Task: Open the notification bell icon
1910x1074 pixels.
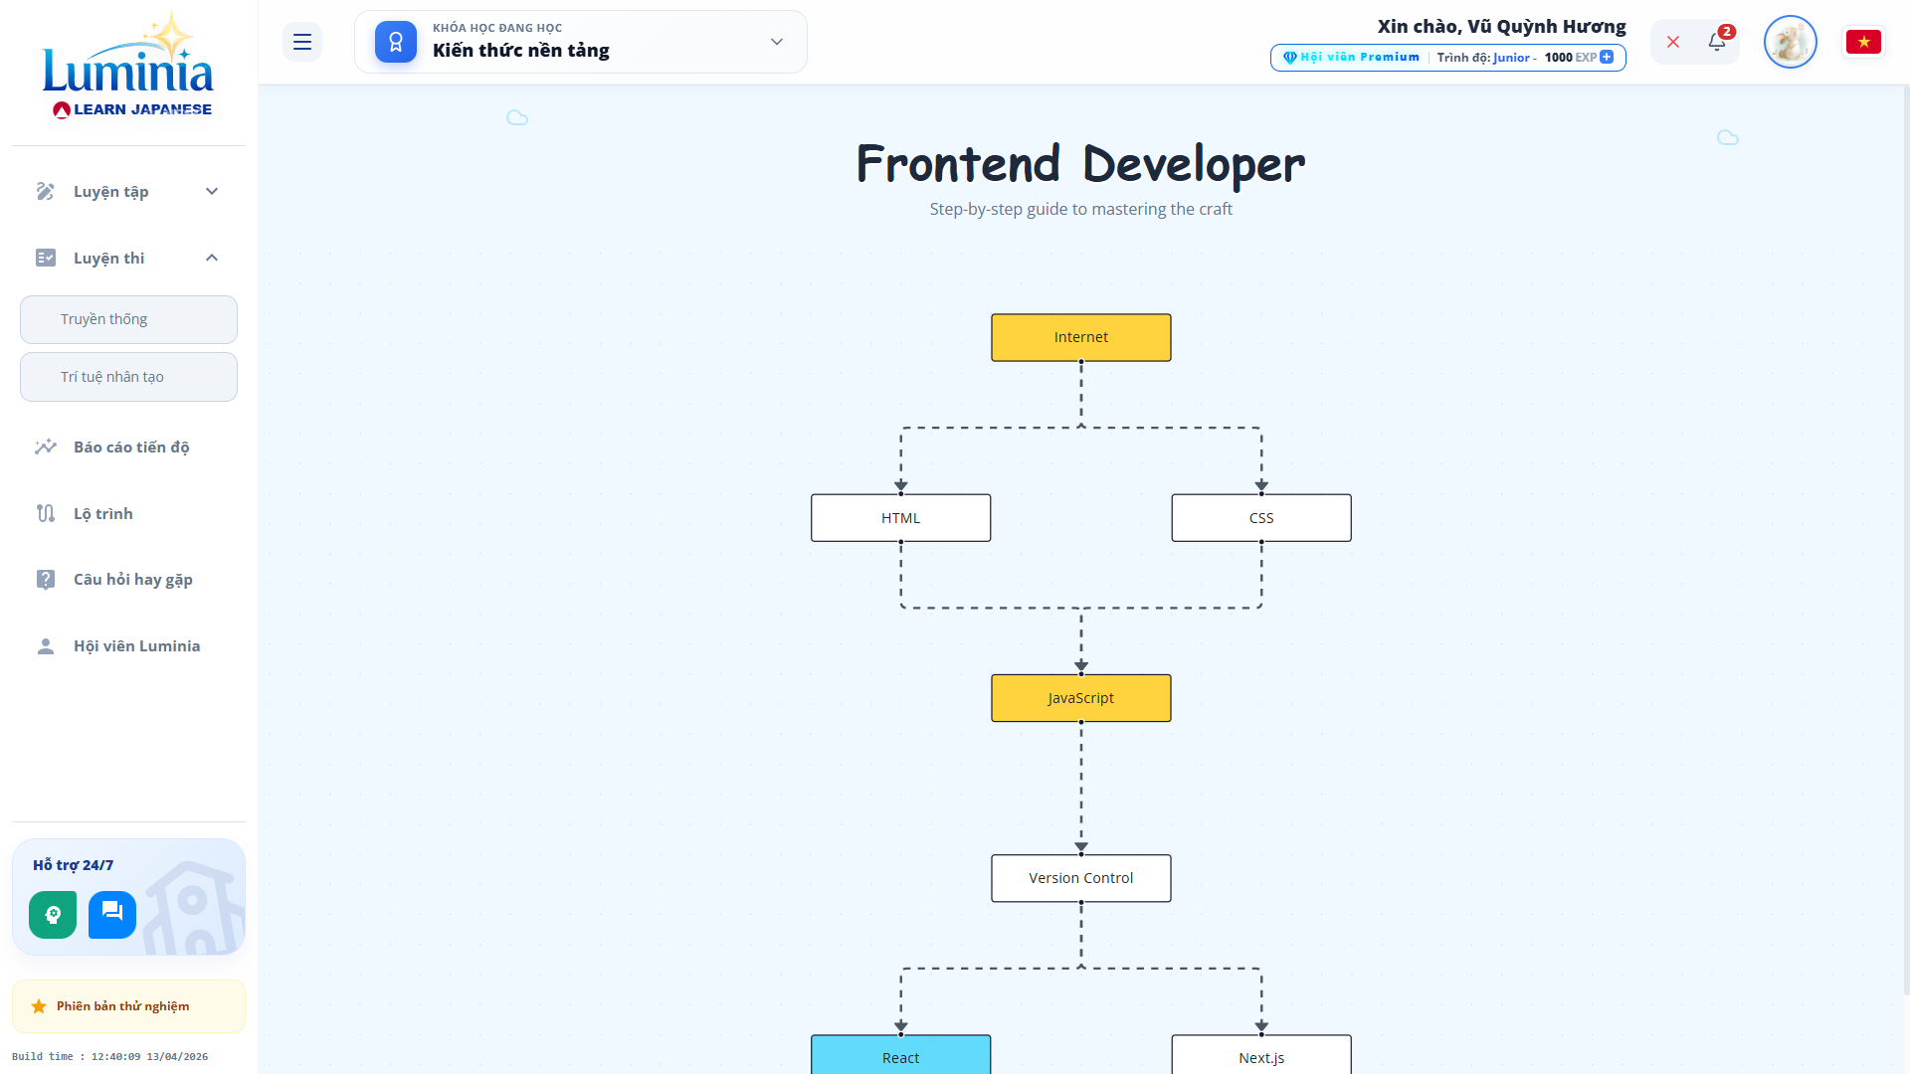Action: click(x=1717, y=42)
